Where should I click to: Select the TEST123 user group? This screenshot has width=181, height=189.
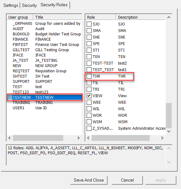[44, 92]
